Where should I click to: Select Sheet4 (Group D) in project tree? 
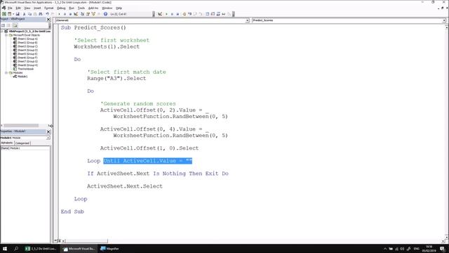(27, 50)
